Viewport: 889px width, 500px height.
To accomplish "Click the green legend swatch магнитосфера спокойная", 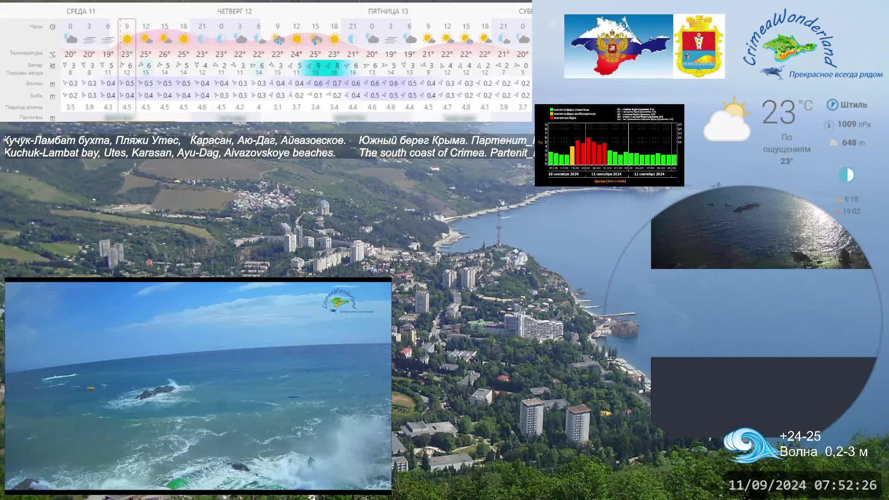I will [x=551, y=110].
